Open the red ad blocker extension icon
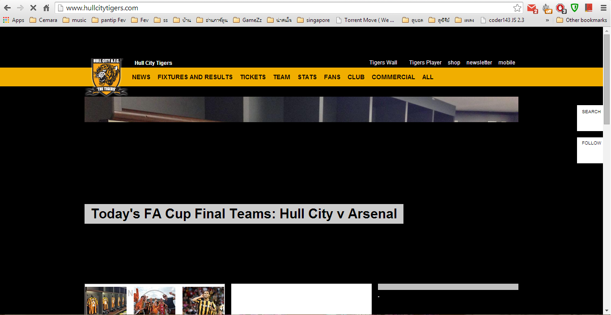 pyautogui.click(x=561, y=8)
